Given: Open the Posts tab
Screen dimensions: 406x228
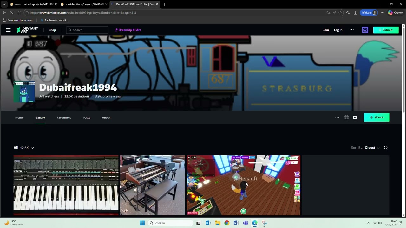Looking at the screenshot, I should [87, 117].
